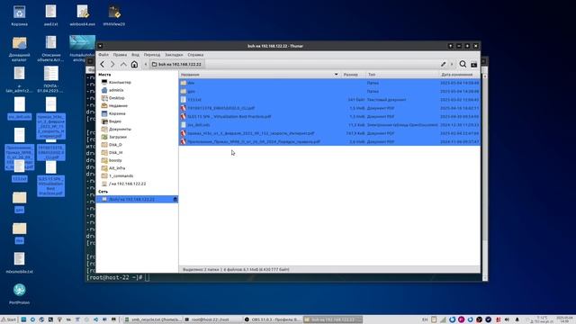Switch to OBS 31.0.3 taskbar button

pos(273,319)
